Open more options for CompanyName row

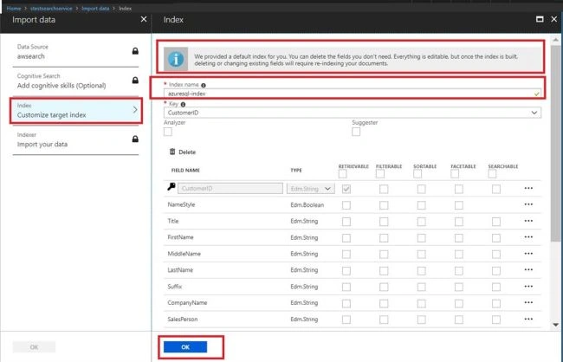click(528, 302)
